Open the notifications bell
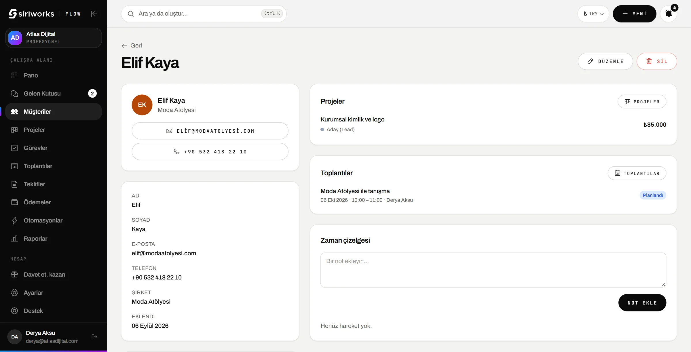Viewport: 691px width, 352px height. [669, 14]
